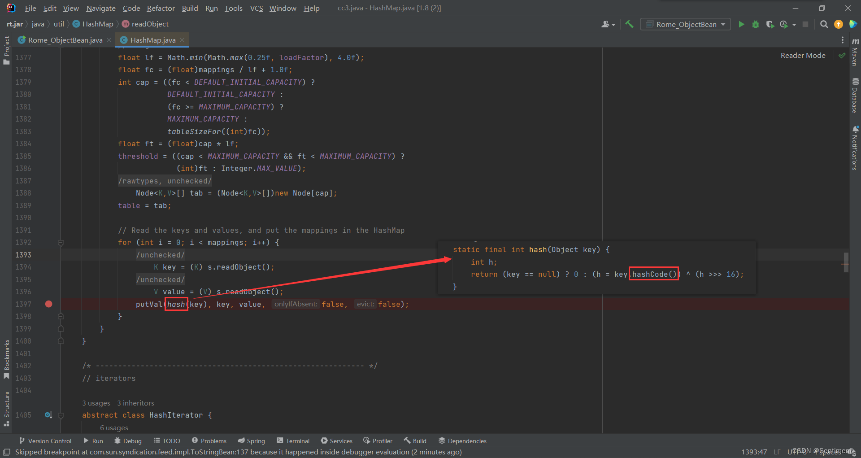The width and height of the screenshot is (861, 458).
Task: Open the Build tool window
Action: tap(415, 441)
